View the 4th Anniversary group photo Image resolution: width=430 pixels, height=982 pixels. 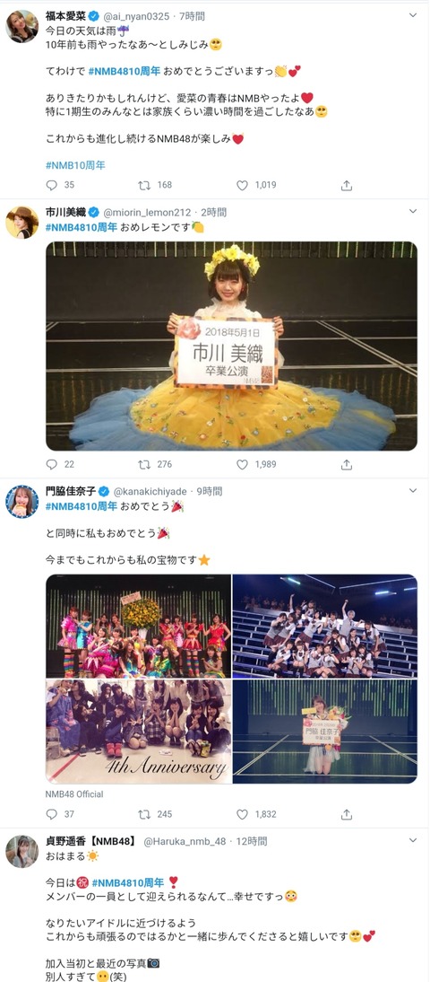pos(138,732)
